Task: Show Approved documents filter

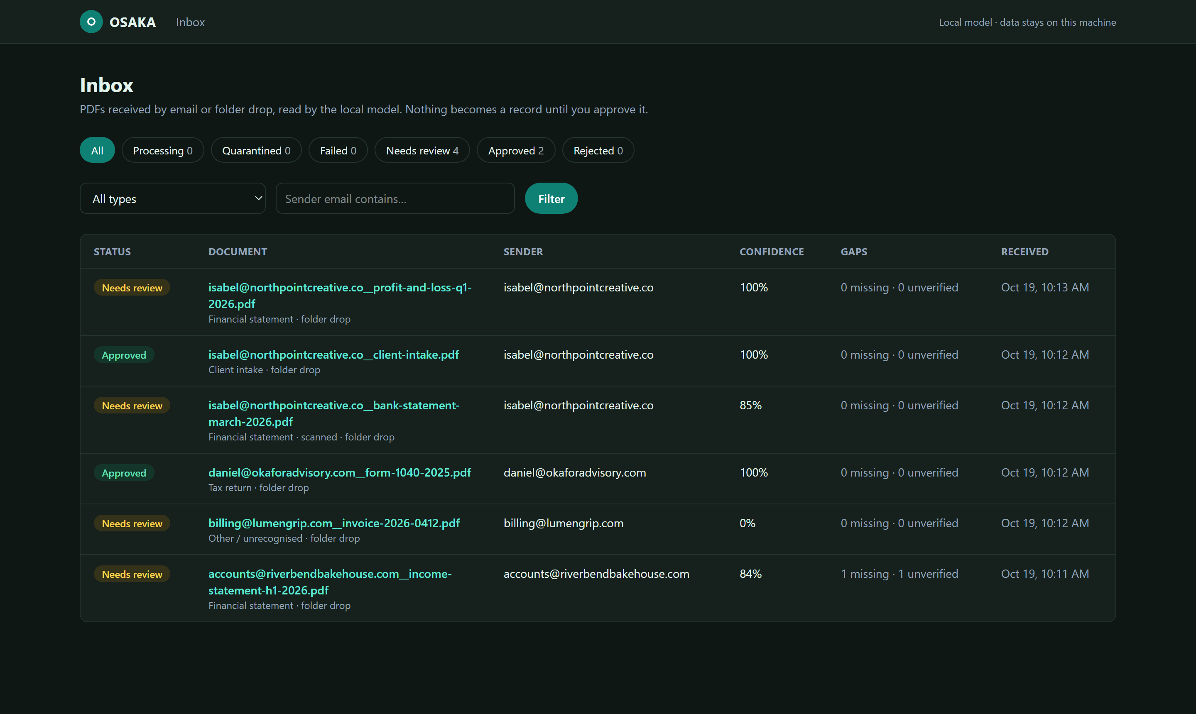Action: tap(515, 150)
